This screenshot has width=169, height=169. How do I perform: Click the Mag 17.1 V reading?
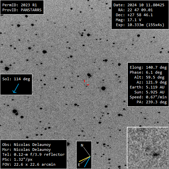(128, 20)
